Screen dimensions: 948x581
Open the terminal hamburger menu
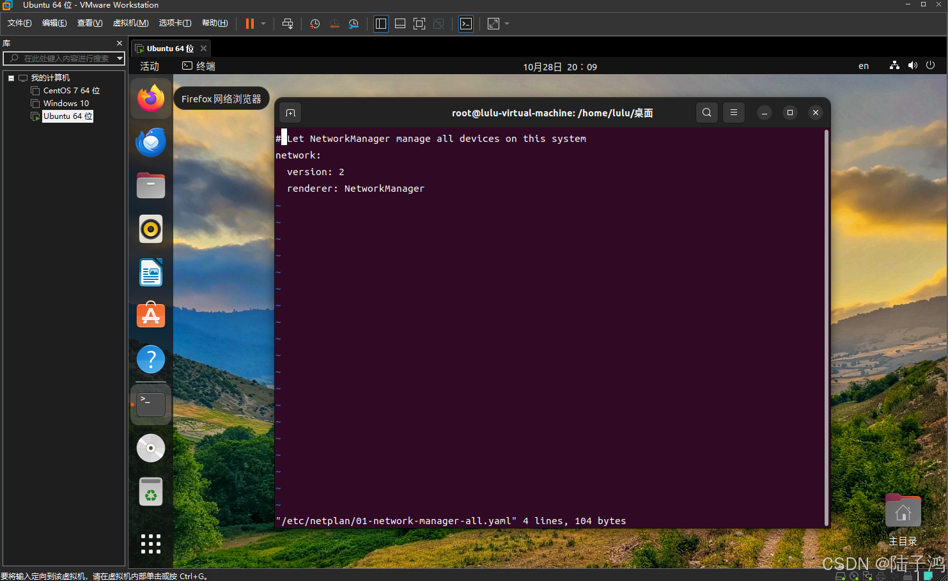click(733, 112)
